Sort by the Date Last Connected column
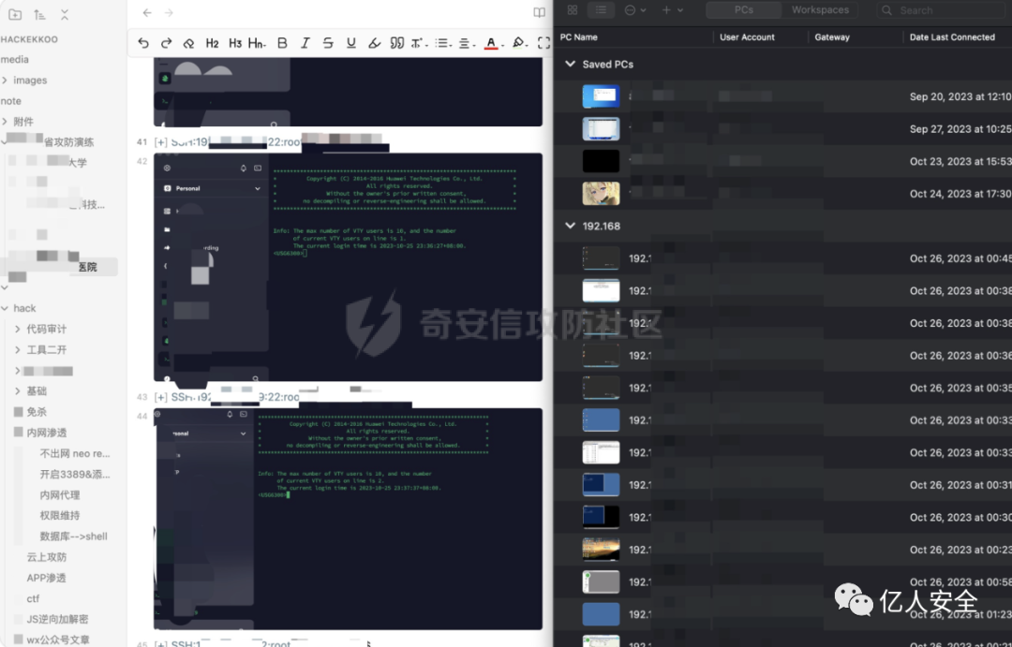Image resolution: width=1012 pixels, height=647 pixels. [x=952, y=37]
